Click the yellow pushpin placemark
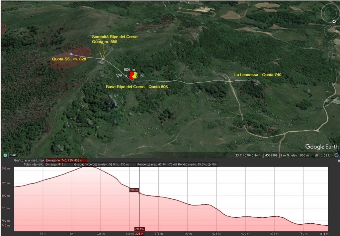This screenshot has width=340, height=236. pyautogui.click(x=135, y=75)
